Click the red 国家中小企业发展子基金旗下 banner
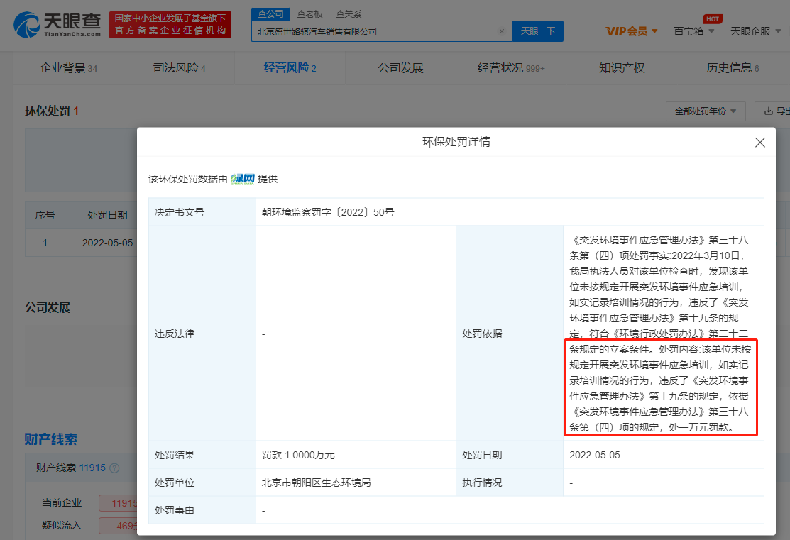The height and width of the screenshot is (540, 790). coord(170,25)
